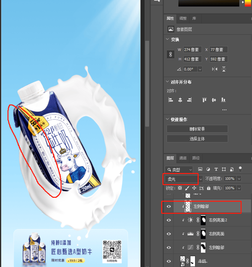The height and width of the screenshot is (267, 252).
Task: Filter layers by shape layers icon
Action: pos(224,169)
